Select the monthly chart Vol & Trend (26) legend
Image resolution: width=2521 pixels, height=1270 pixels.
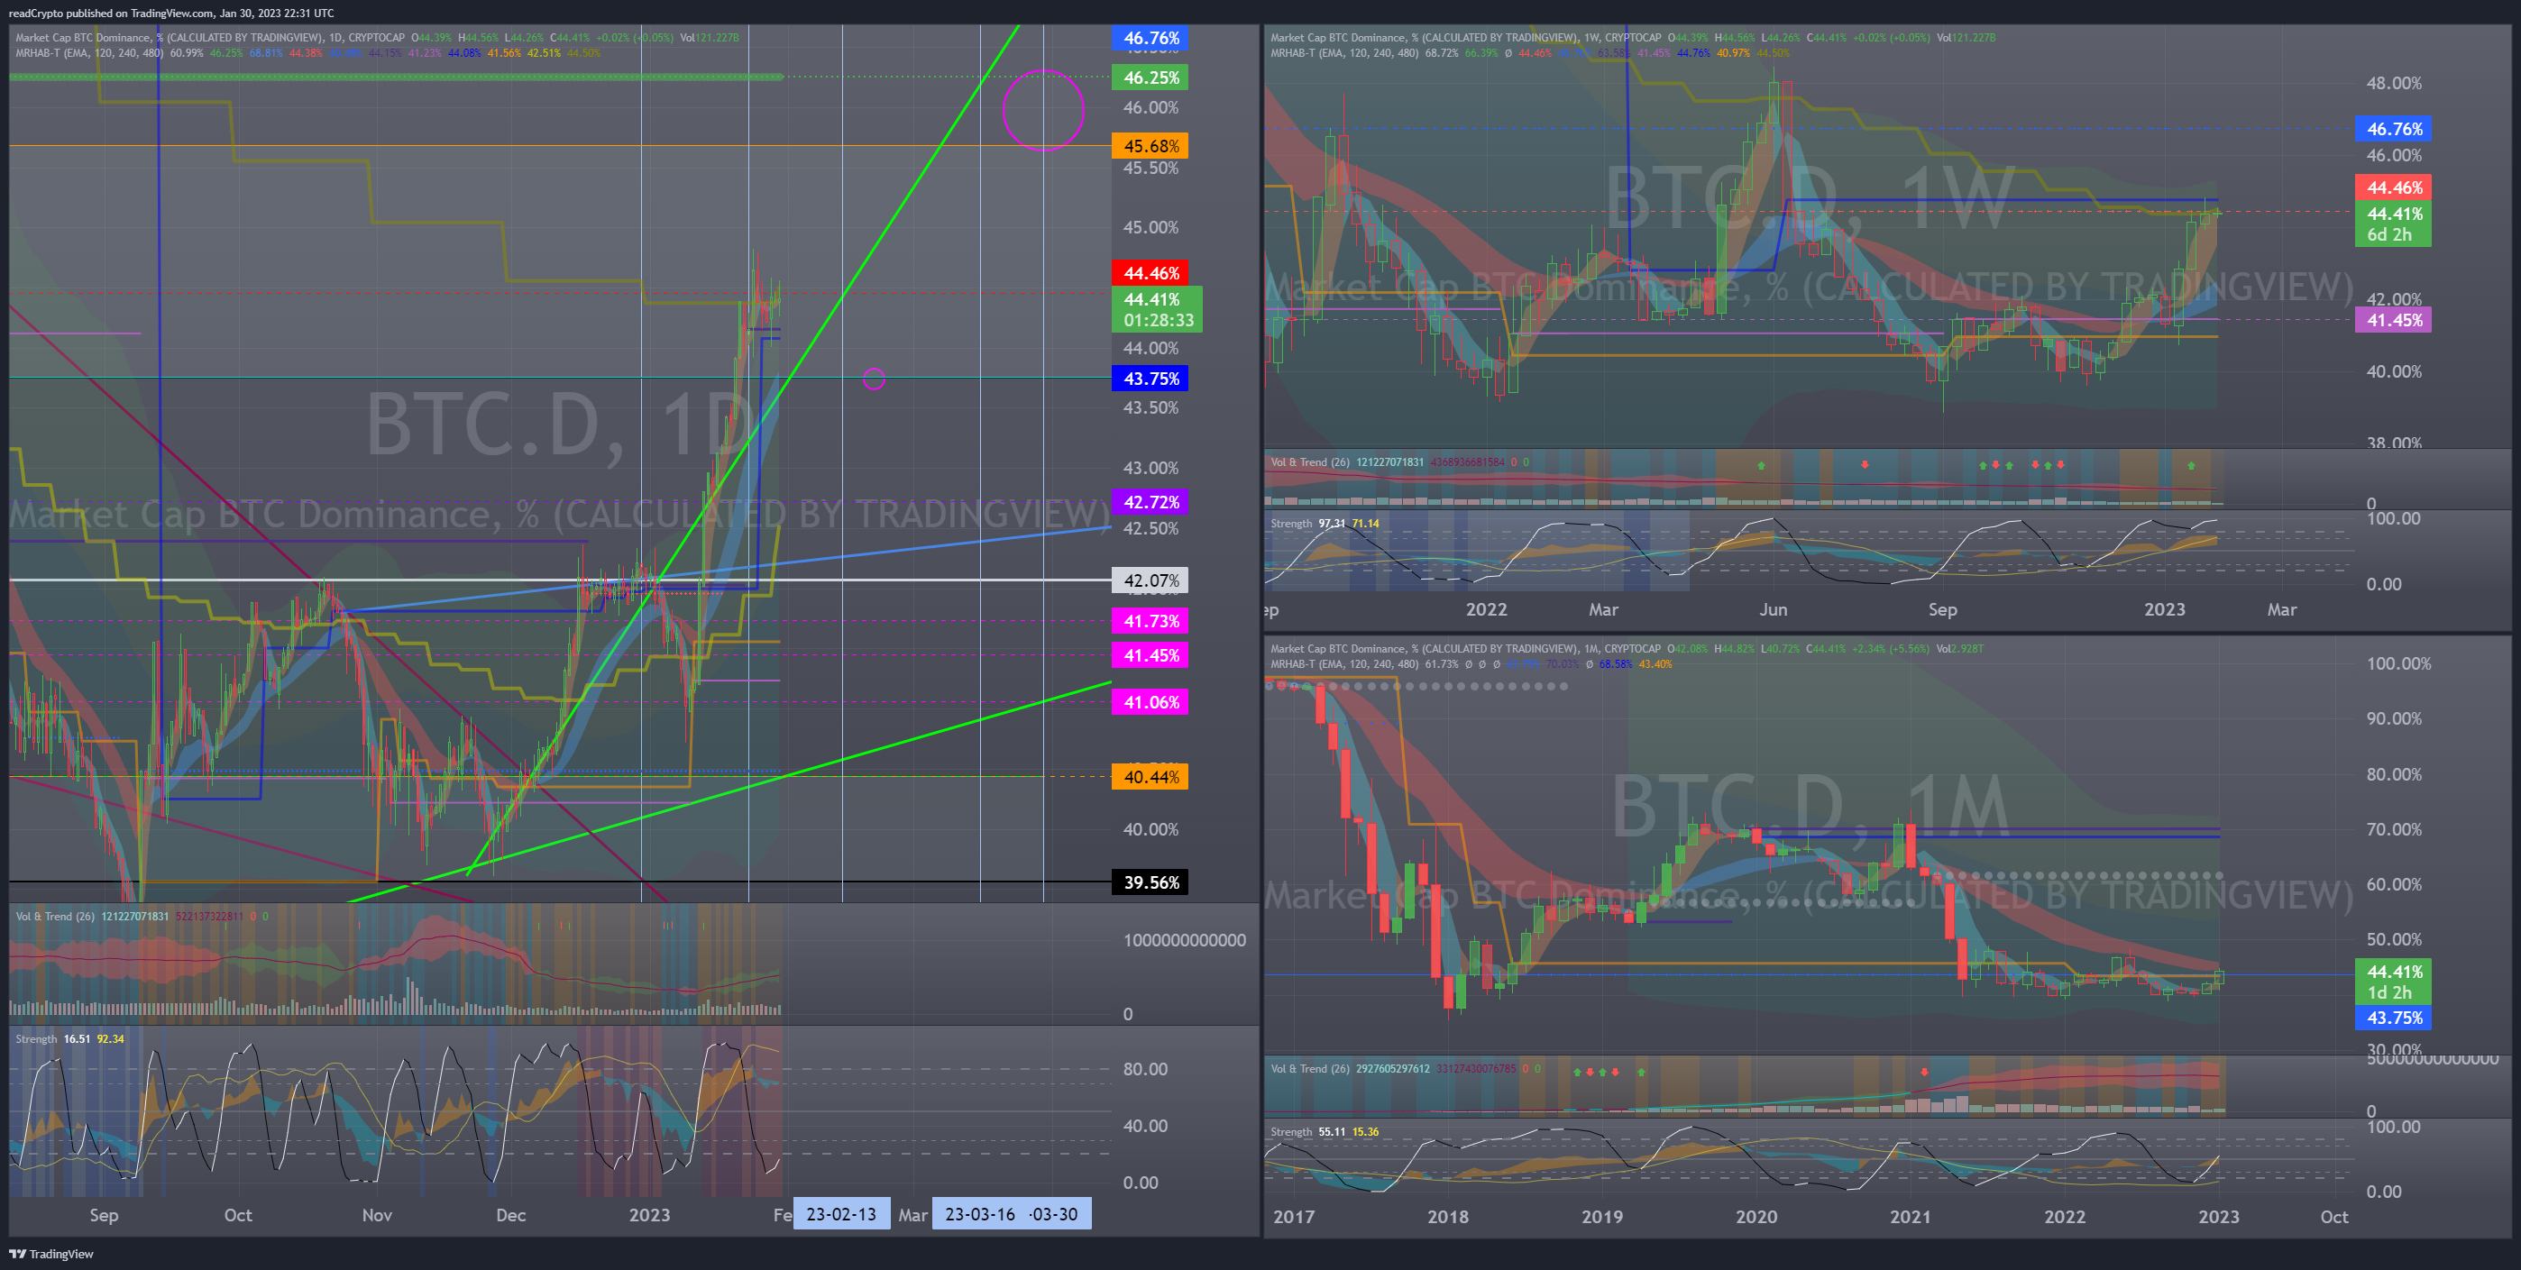click(1406, 1069)
